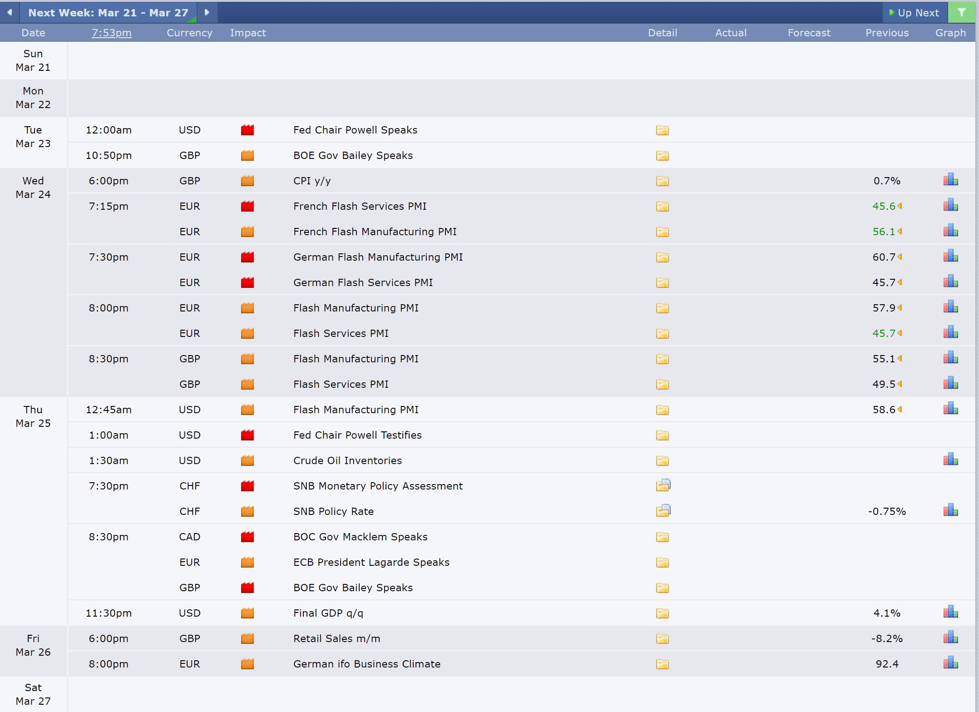Show graph for Retail Sales m/m
The width and height of the screenshot is (979, 712).
click(x=950, y=638)
